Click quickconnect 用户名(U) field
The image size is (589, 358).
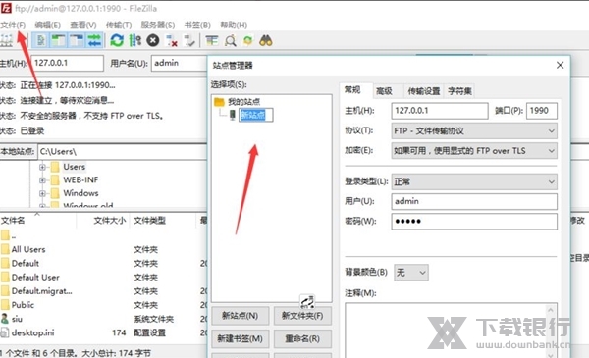pos(180,63)
